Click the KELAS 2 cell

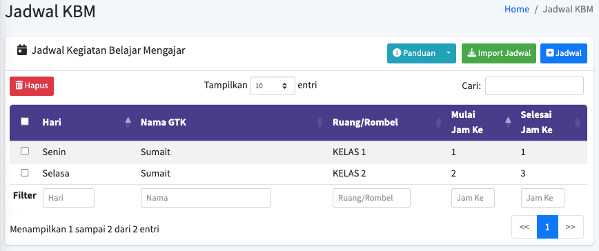pyautogui.click(x=350, y=174)
